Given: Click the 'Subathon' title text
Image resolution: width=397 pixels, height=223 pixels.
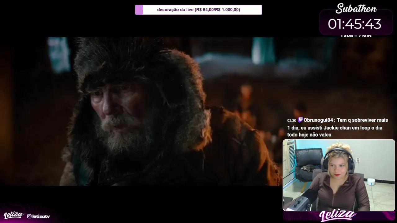Looking at the screenshot, I should pos(356,9).
